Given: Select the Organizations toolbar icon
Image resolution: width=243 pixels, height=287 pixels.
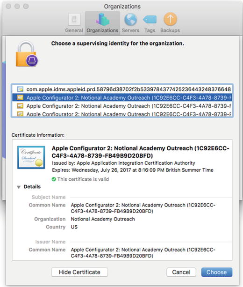Looking at the screenshot, I should tap(102, 19).
